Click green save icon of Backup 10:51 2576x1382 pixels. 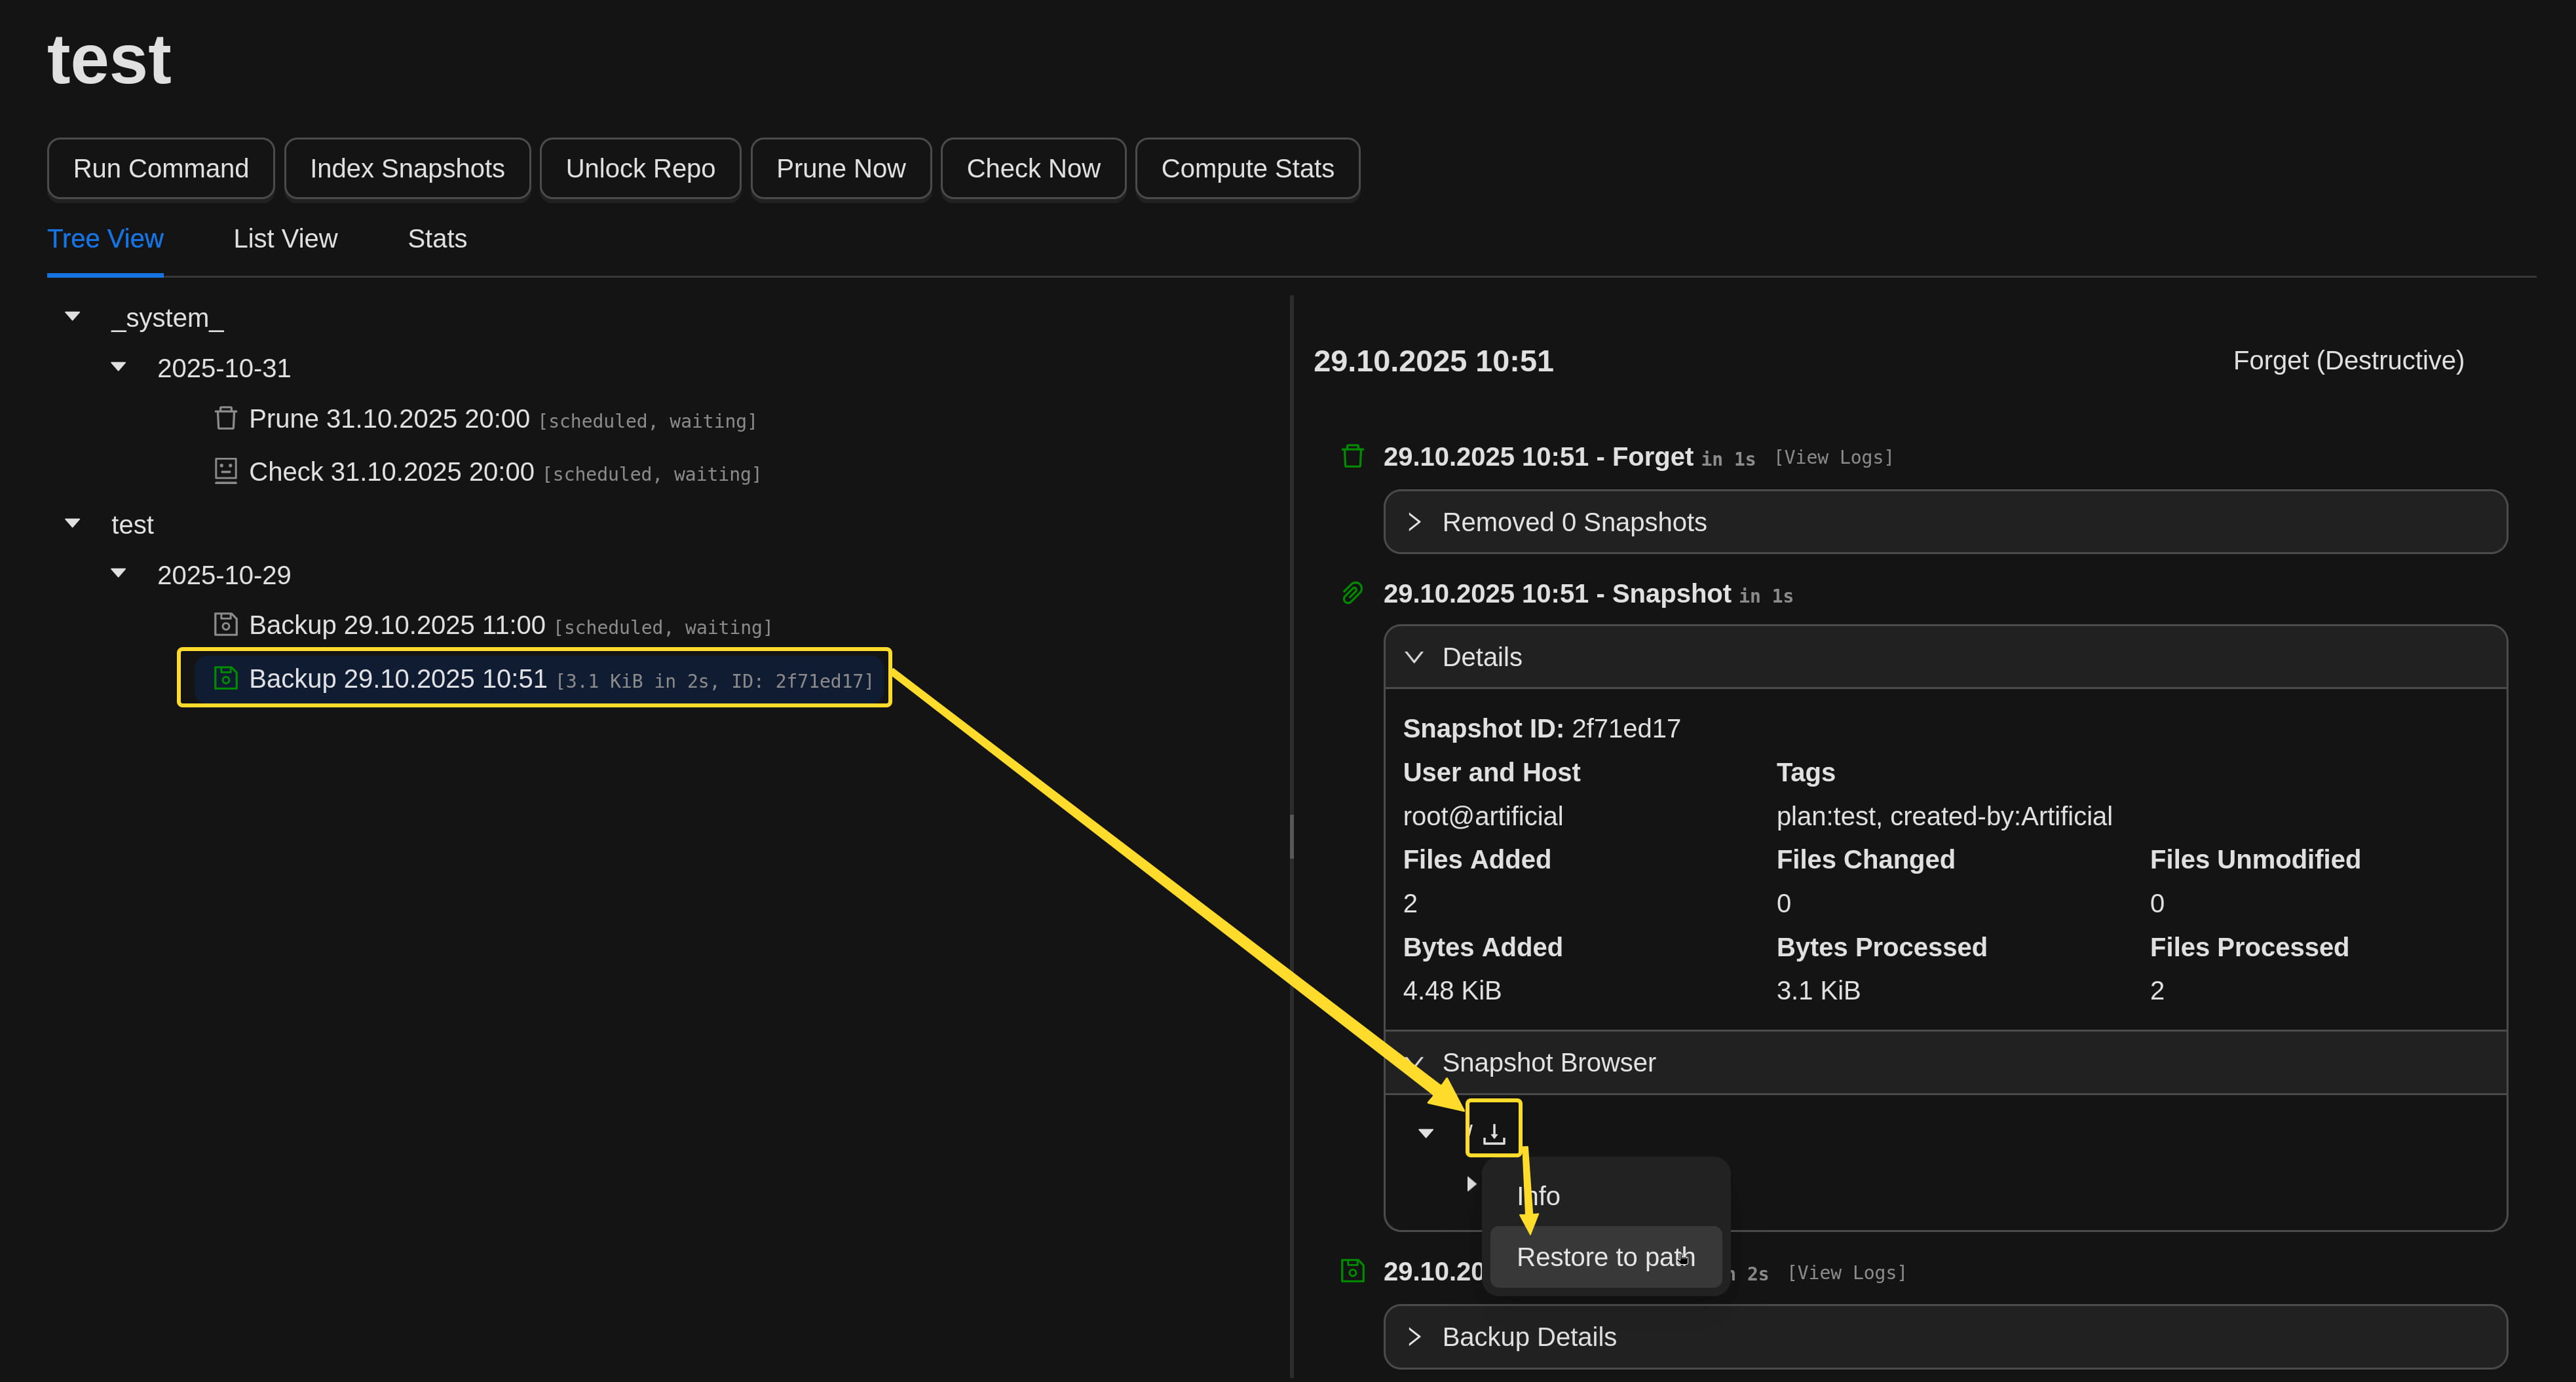226,678
